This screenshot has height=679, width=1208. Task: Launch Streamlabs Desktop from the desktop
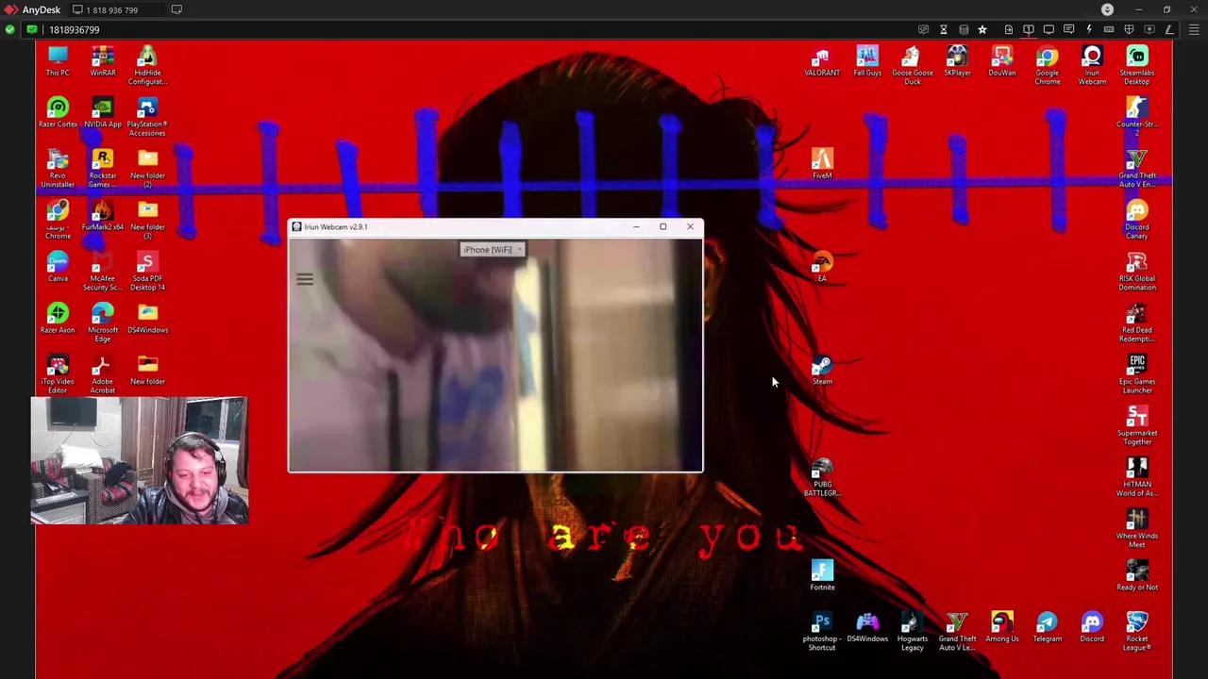1137,65
